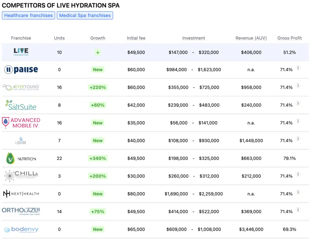
Task: Click the Growth column header
Action: (x=98, y=38)
